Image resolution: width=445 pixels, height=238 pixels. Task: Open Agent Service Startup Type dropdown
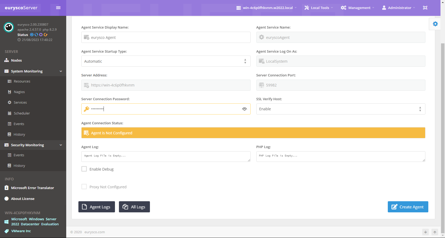[x=166, y=61]
